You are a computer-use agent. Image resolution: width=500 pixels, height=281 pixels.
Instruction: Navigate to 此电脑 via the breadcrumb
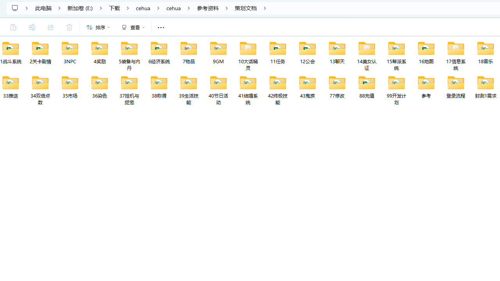43,8
